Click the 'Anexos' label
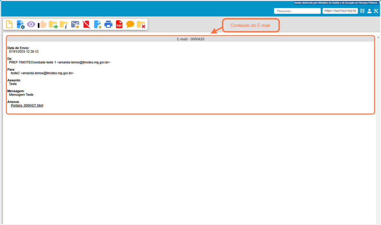381x225 pixels. pyautogui.click(x=13, y=102)
